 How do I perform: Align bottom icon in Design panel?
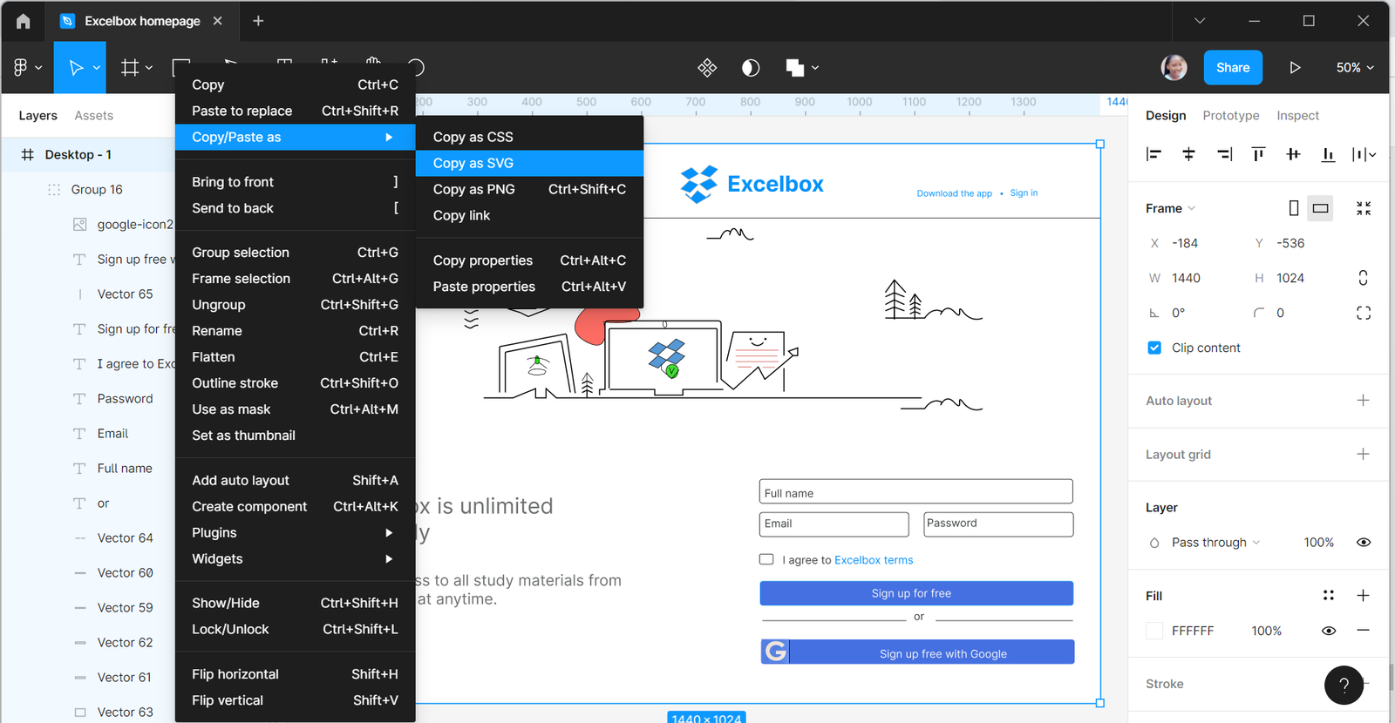coord(1328,154)
